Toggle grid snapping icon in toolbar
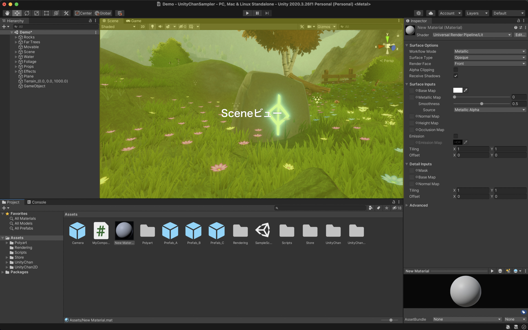Screen dimensions: 528x330 pyautogui.click(x=120, y=13)
